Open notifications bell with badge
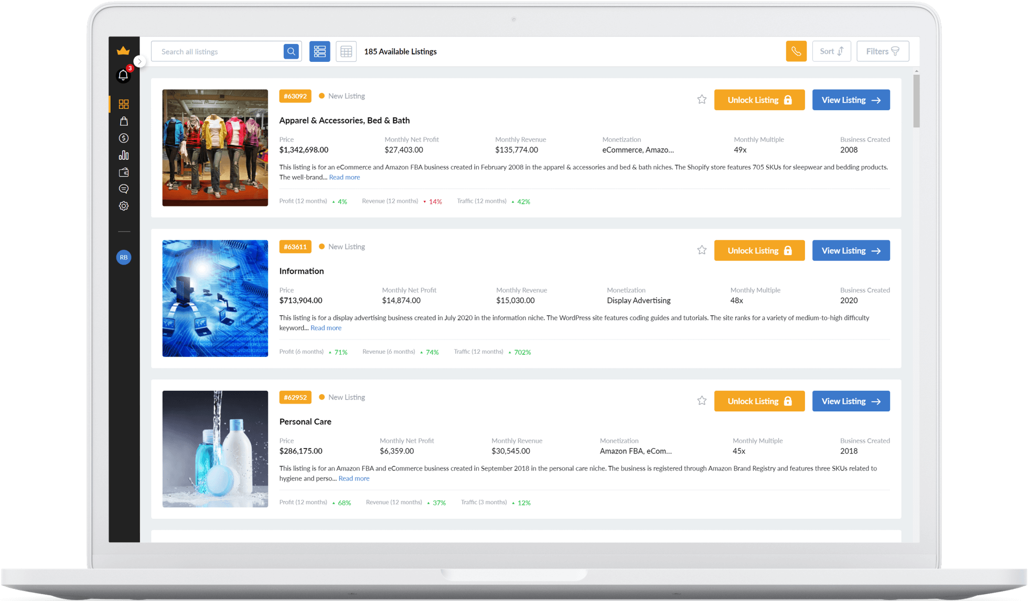The width and height of the screenshot is (1029, 601). click(x=123, y=75)
